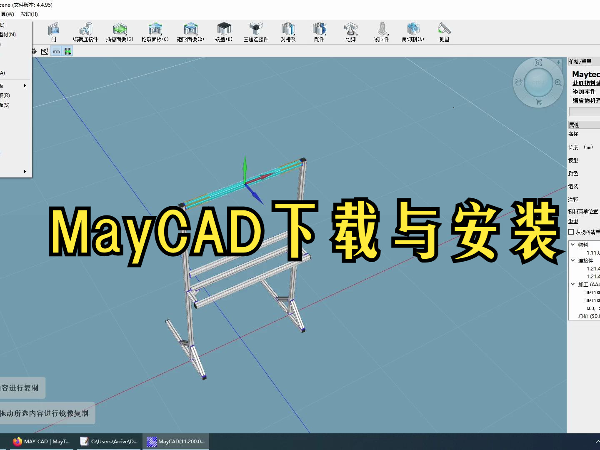Click the 颜色 property label

[x=573, y=173]
